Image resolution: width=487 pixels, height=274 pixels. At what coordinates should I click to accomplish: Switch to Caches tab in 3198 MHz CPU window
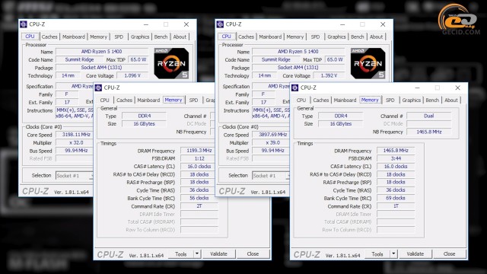(x=49, y=37)
